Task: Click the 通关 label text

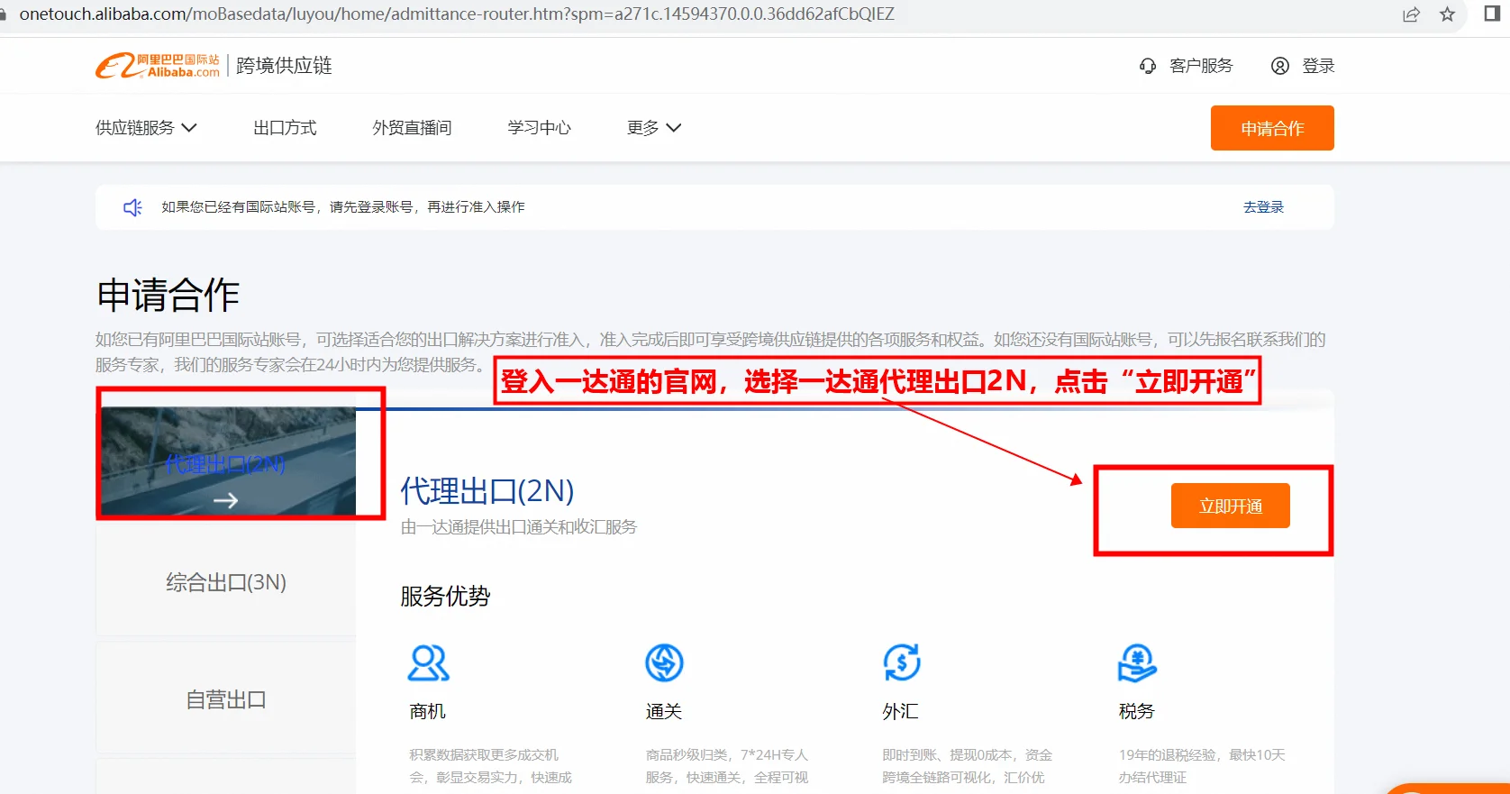Action: pos(664,712)
